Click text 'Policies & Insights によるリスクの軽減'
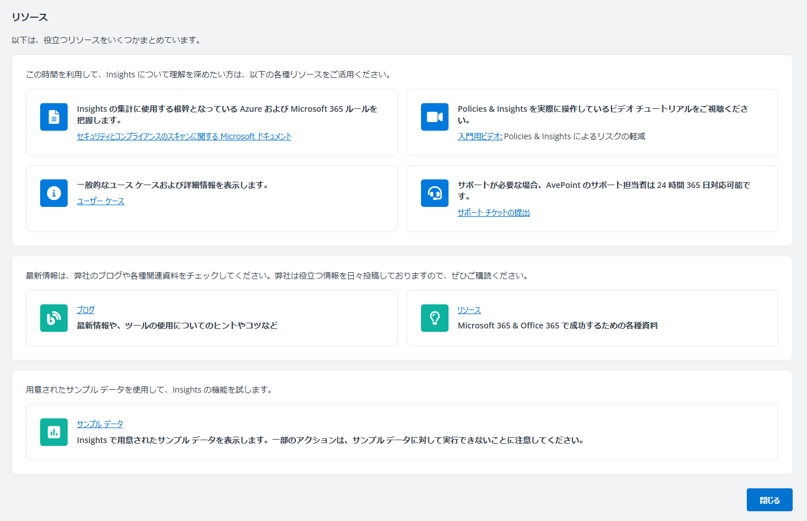 575,136
